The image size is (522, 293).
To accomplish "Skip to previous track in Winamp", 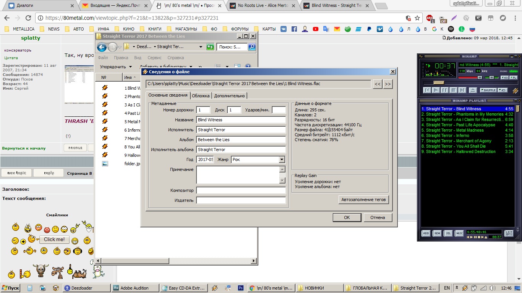I will pyautogui.click(x=427, y=90).
